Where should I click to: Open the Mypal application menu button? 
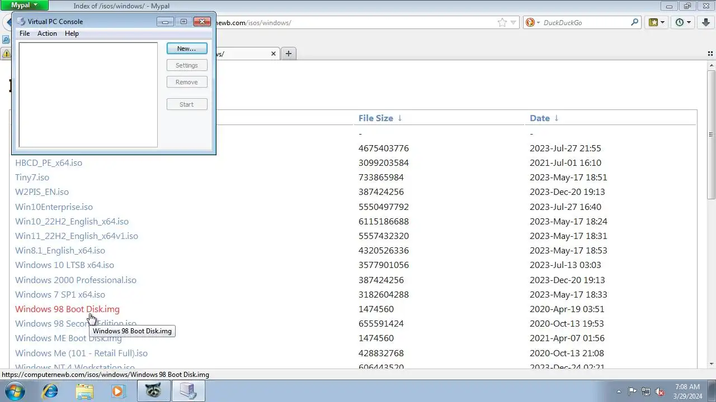[25, 5]
